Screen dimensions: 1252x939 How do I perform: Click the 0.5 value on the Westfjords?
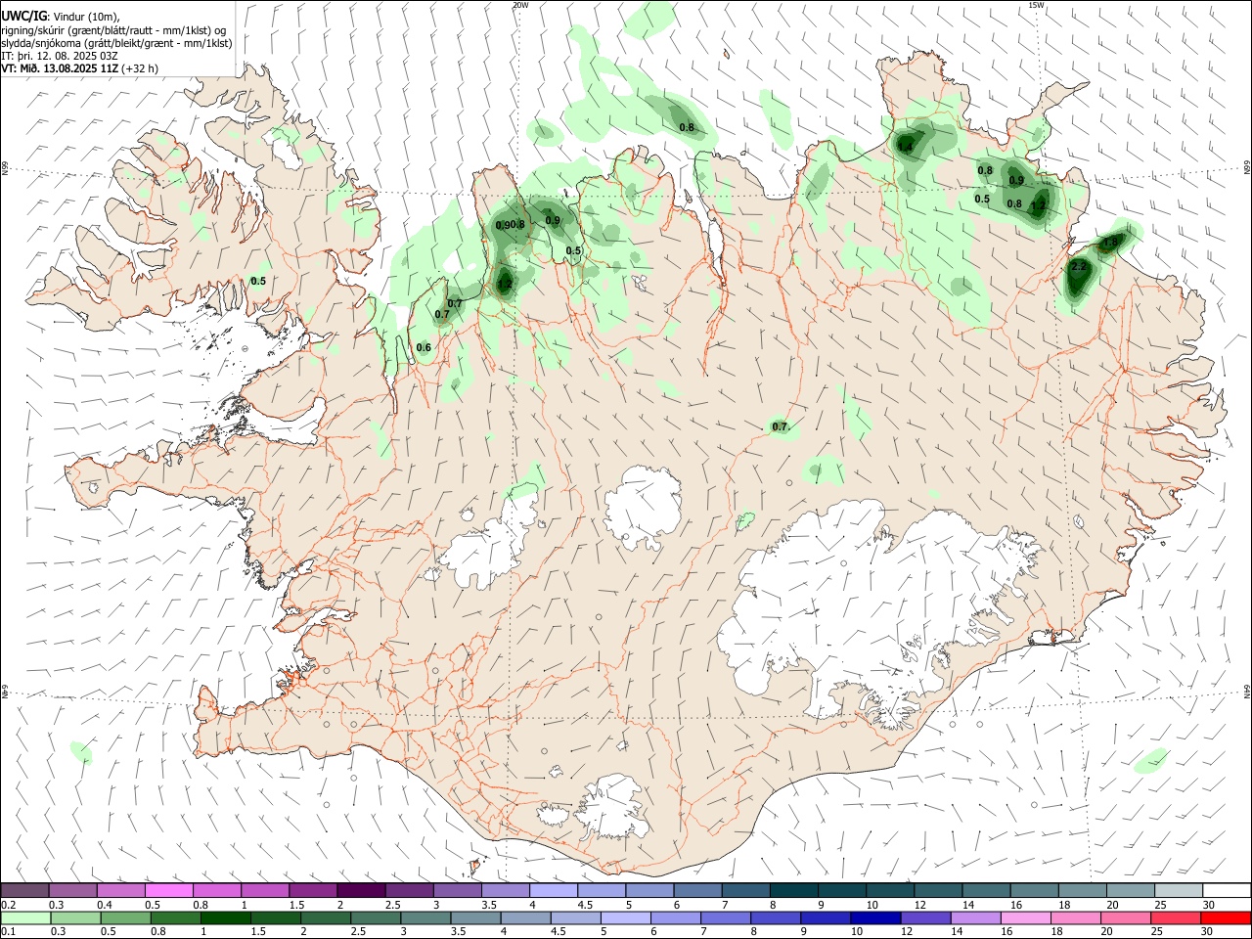coord(258,282)
